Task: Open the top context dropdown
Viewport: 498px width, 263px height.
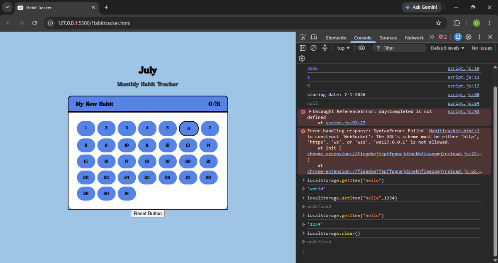Action: click(343, 48)
